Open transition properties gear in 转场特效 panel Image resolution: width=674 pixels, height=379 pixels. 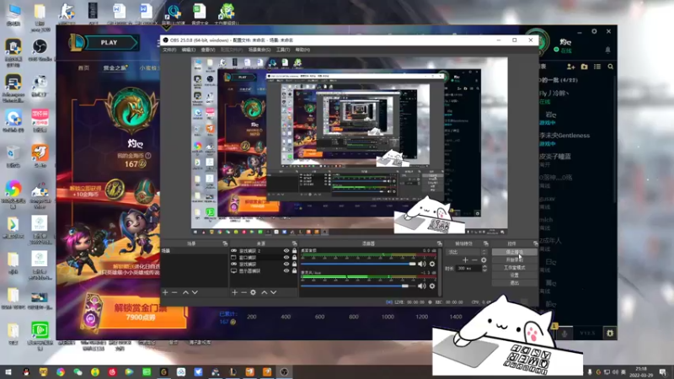click(x=484, y=260)
